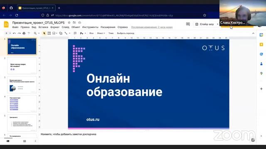Screen dimensions: 266x149
Task: Add a new slide with plus button
Action: pos(7,33)
